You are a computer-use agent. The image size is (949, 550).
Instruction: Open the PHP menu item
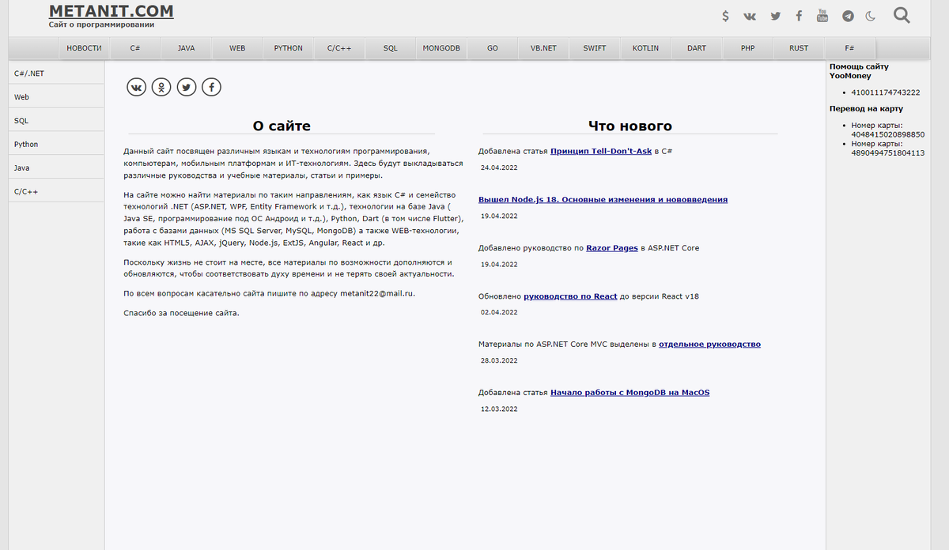coord(748,48)
